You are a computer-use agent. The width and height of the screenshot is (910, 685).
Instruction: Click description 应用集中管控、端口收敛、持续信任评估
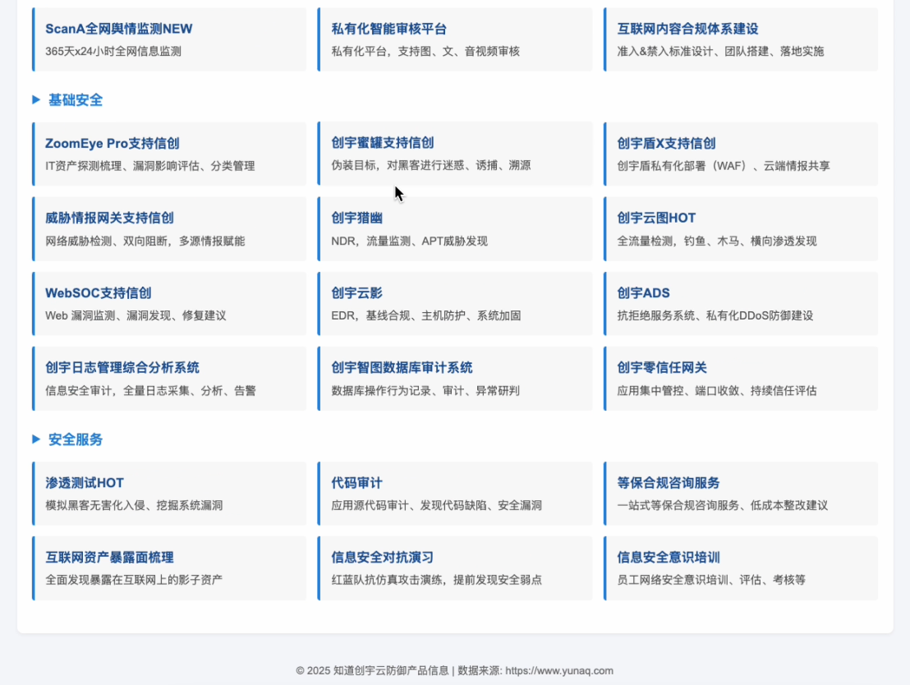click(x=717, y=391)
